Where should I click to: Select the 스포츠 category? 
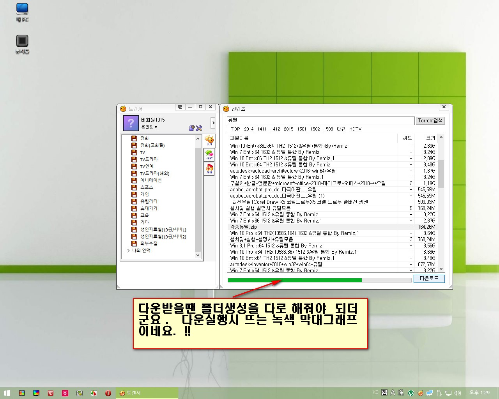click(x=147, y=187)
